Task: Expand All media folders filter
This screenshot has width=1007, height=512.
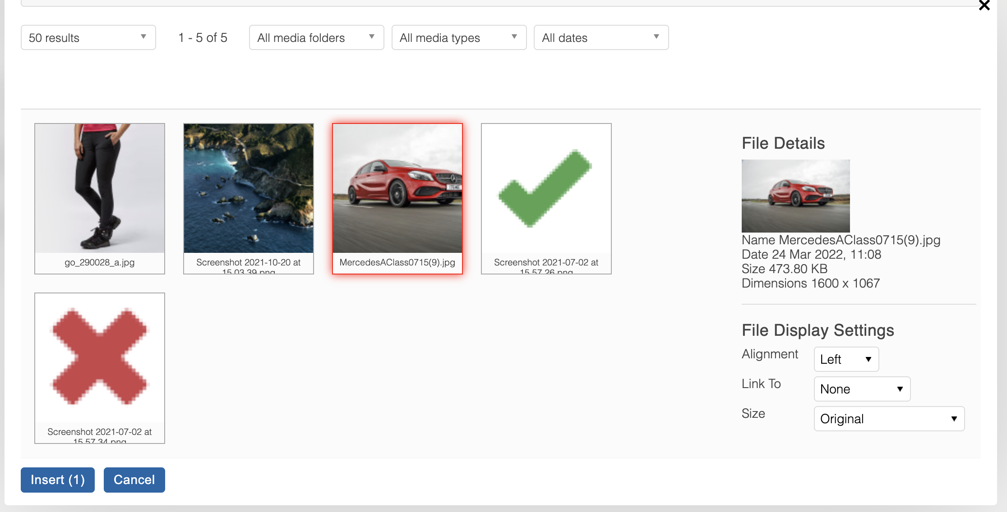Action: pyautogui.click(x=316, y=38)
